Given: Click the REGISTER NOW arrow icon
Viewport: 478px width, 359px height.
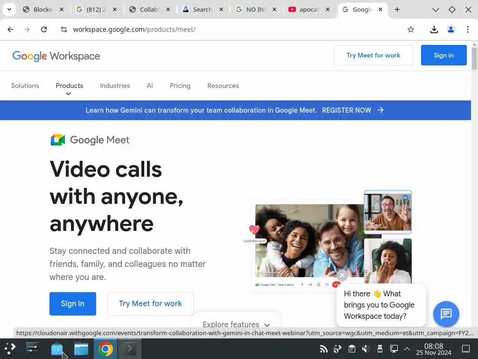Looking at the screenshot, I should pyautogui.click(x=380, y=110).
